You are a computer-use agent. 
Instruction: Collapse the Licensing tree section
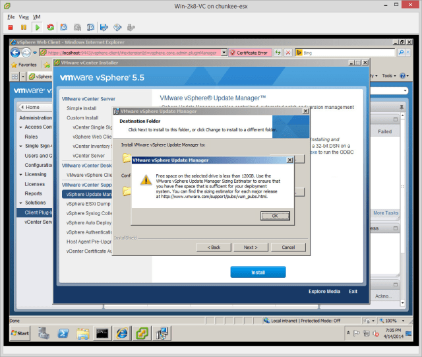[20, 175]
